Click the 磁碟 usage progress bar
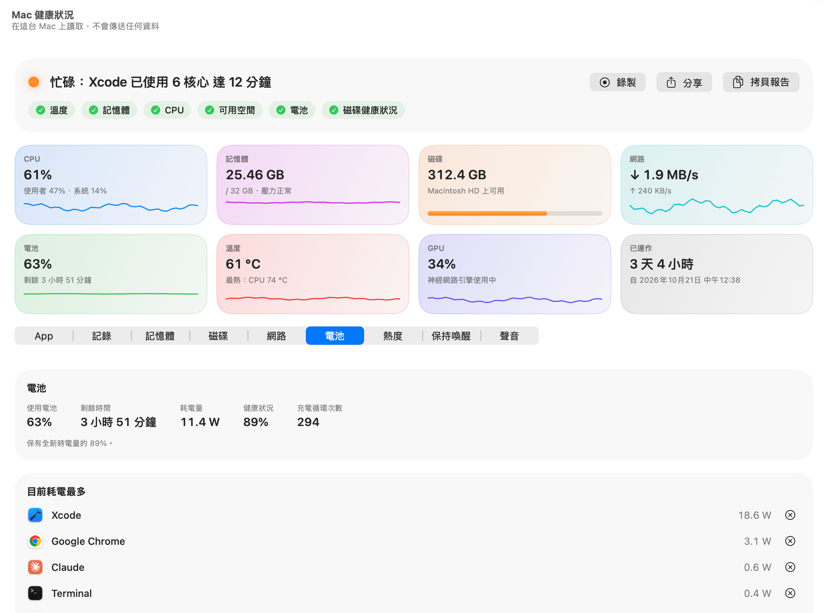Screen dimensions: 824x613 pos(515,213)
